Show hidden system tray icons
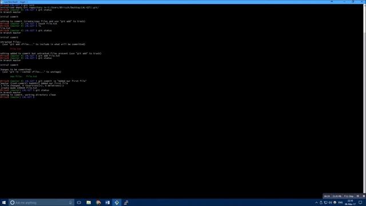 (316, 203)
